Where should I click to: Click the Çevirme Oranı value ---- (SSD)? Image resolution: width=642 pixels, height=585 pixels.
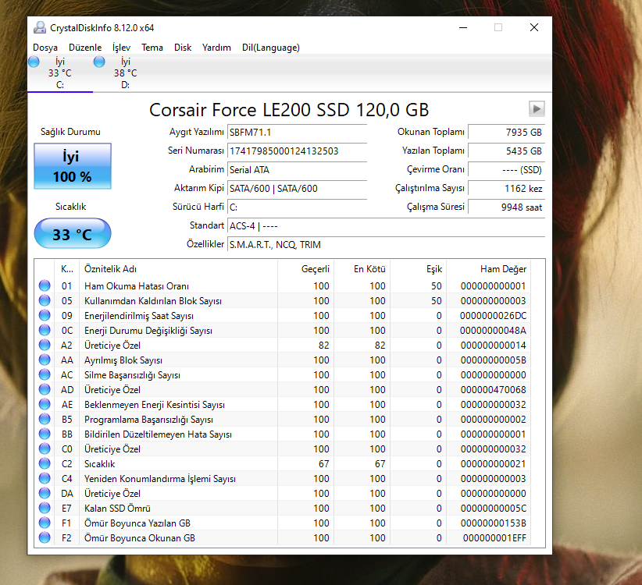click(x=506, y=170)
